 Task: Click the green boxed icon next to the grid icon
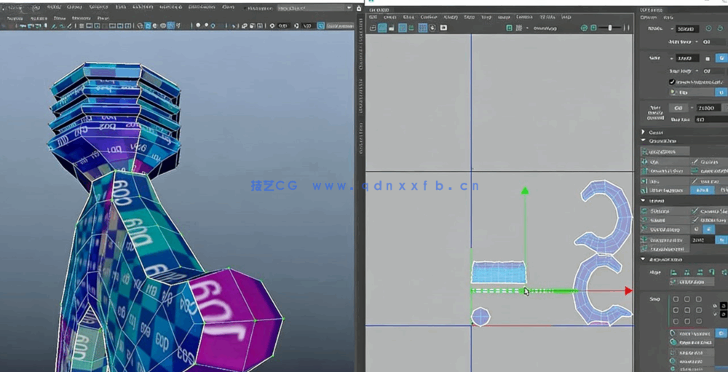click(x=510, y=28)
